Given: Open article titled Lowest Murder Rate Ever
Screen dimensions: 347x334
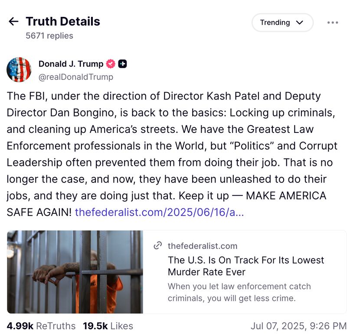Looking at the screenshot, I should tap(246, 266).
